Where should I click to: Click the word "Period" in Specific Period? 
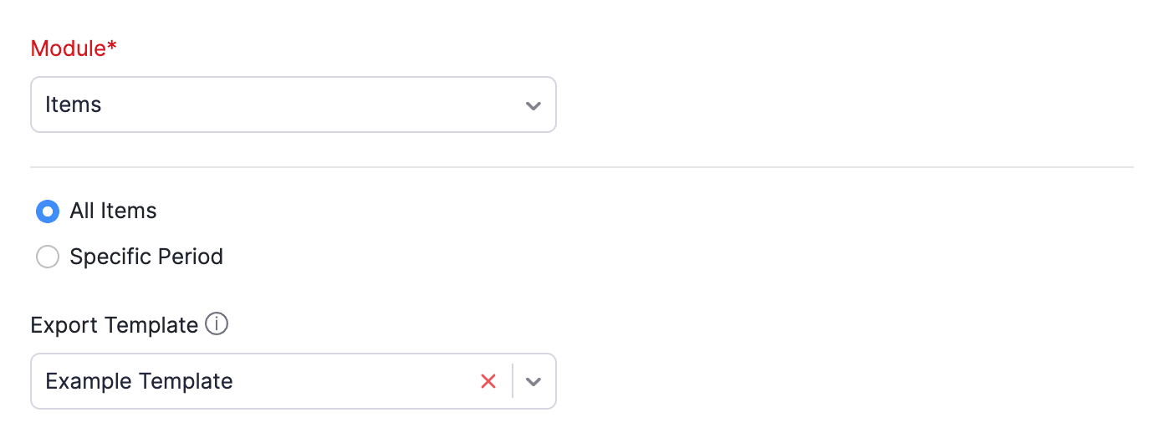tap(186, 257)
